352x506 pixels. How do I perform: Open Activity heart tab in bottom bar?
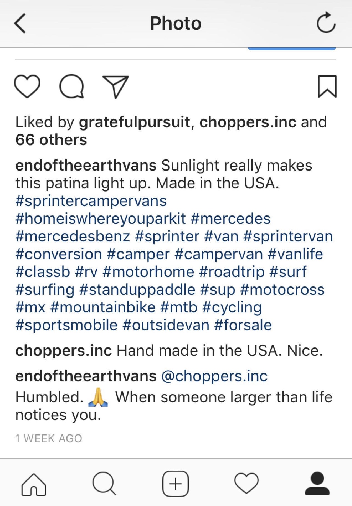click(246, 484)
